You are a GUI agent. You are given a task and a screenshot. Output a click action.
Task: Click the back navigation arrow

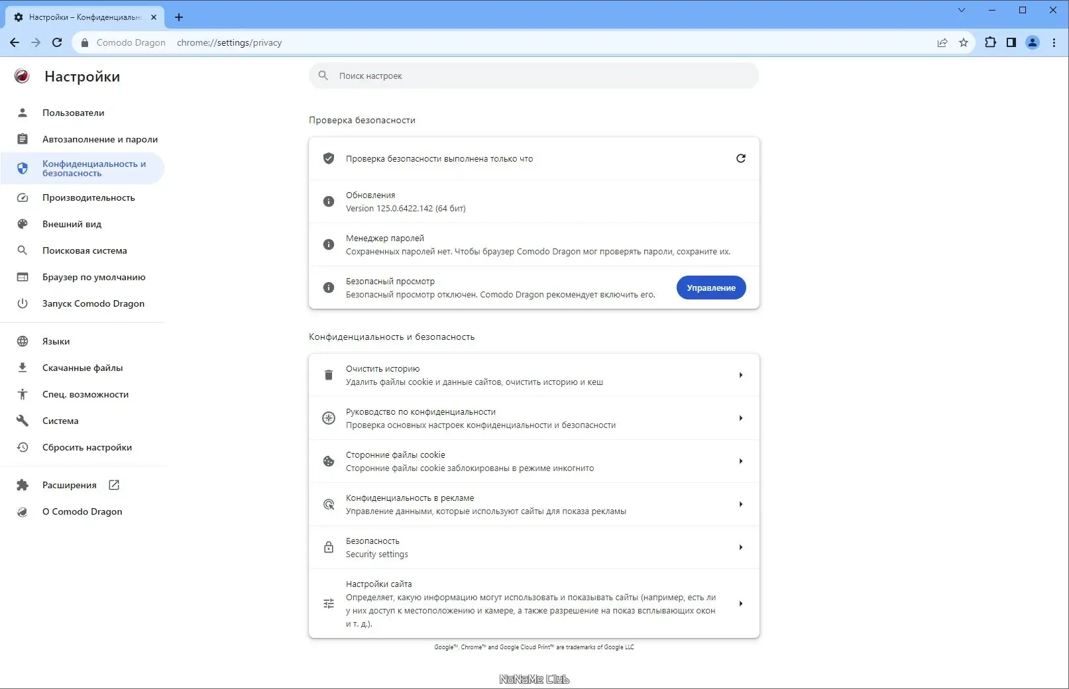click(x=15, y=42)
